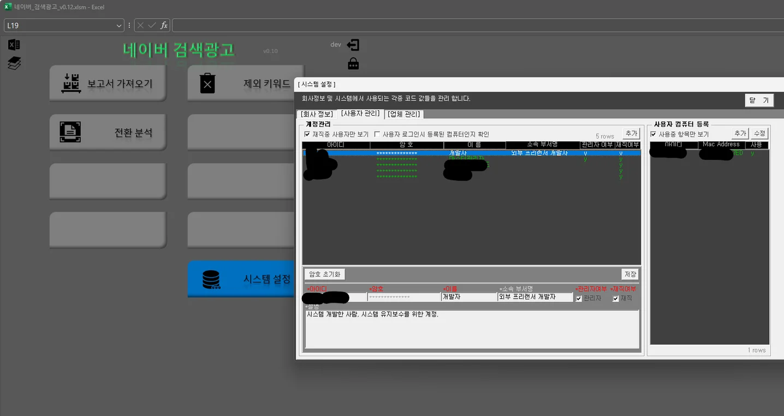784x416 pixels.
Task: Toggle the 재직 checkbox
Action: click(x=616, y=299)
